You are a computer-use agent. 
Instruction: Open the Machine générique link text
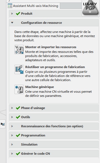click(x=40, y=87)
